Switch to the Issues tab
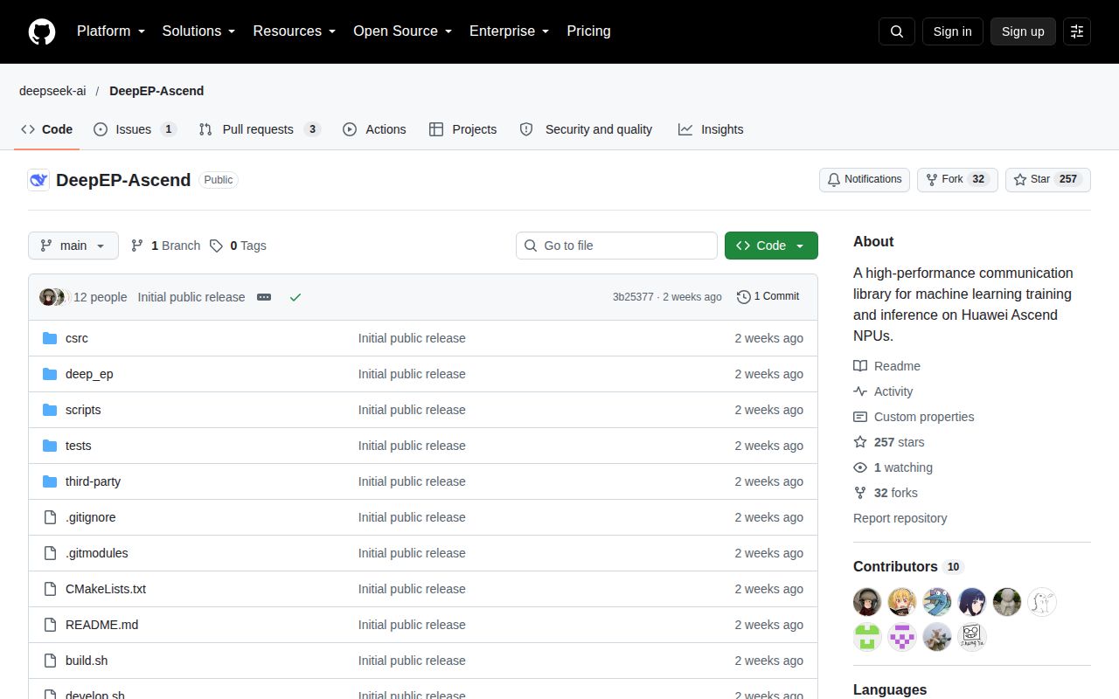Image resolution: width=1119 pixels, height=699 pixels. (136, 129)
